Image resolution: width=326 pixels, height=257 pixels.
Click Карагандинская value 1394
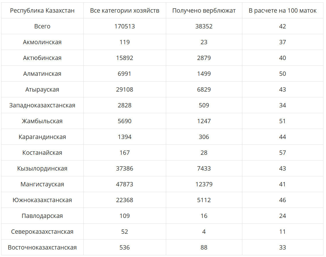[125, 137]
